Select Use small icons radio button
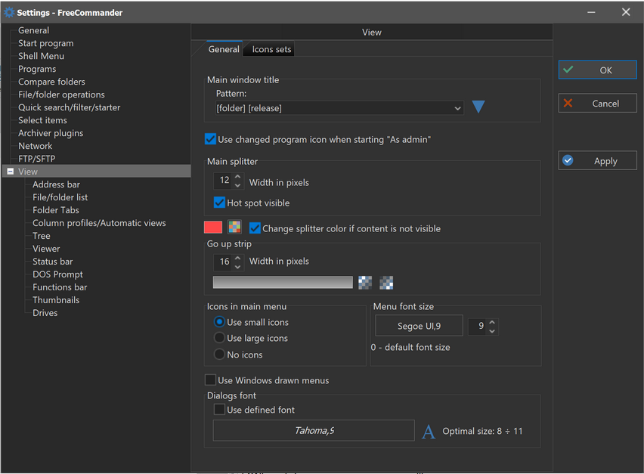 219,321
